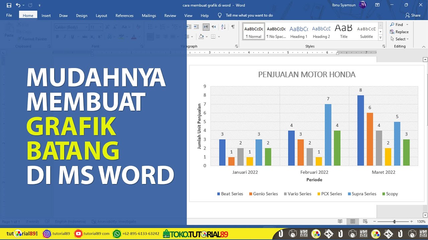This screenshot has height=240, width=428.
Task: Click Tell me what you want to do box
Action: point(249,15)
